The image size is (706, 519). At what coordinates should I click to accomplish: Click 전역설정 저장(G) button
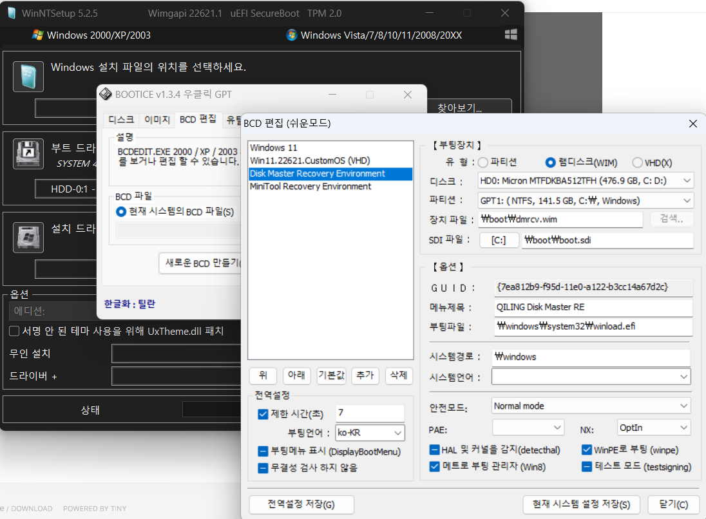click(x=301, y=504)
